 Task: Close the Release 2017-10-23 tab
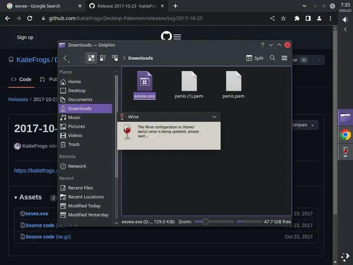tap(162, 6)
